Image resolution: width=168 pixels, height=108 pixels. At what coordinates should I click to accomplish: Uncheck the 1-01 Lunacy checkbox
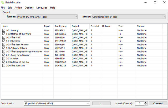(4, 30)
